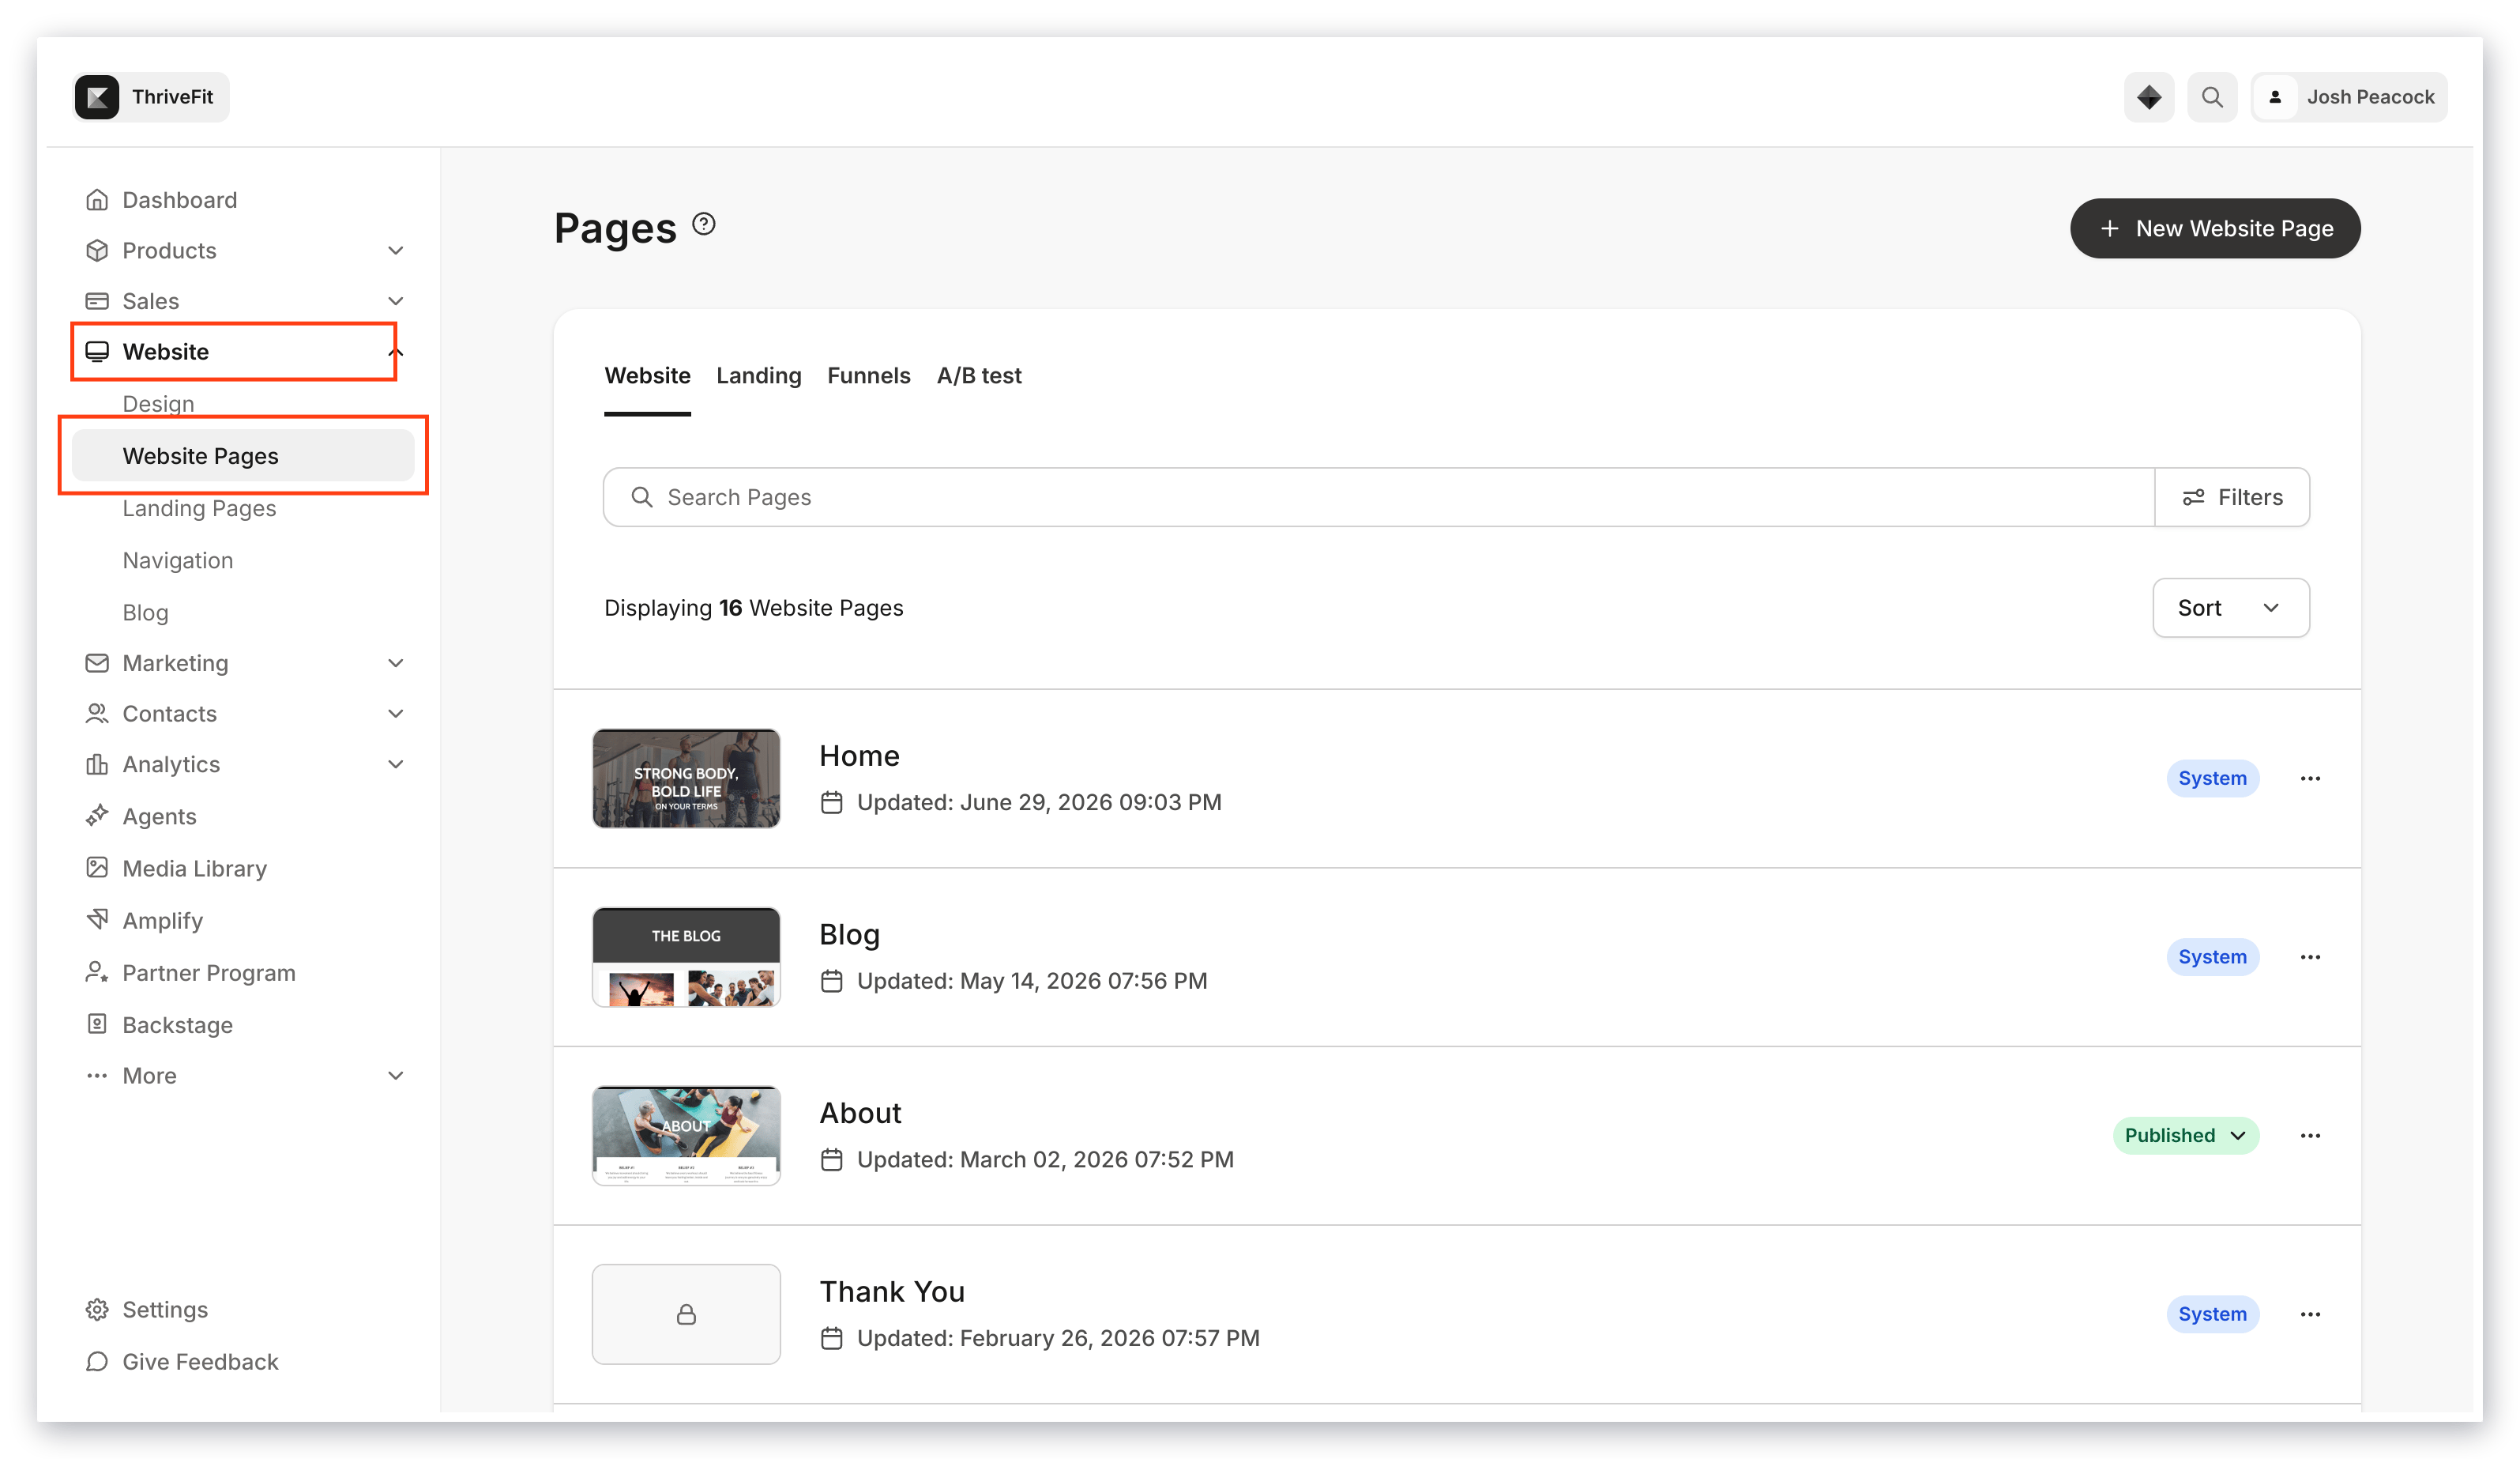
Task: Click the More ellipsis icon in sidebar
Action: 97,1076
